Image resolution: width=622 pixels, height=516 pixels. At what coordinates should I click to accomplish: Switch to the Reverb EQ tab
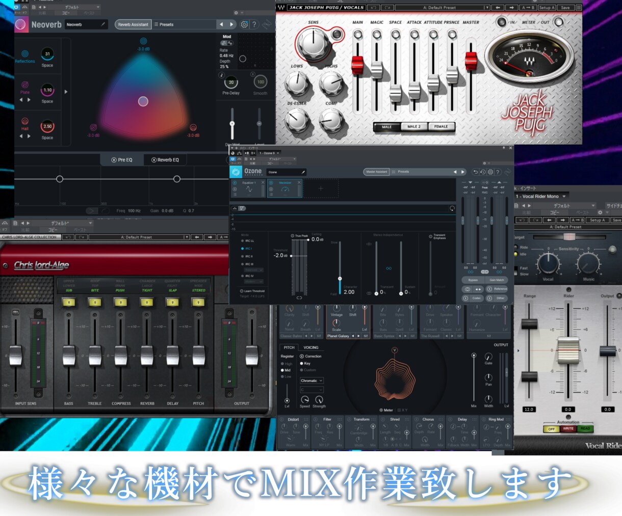point(165,160)
